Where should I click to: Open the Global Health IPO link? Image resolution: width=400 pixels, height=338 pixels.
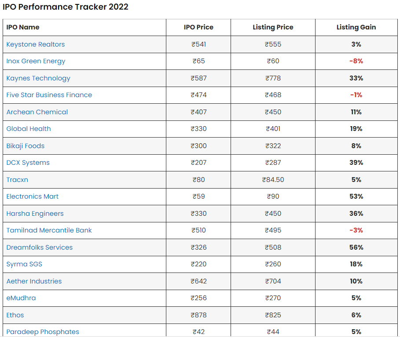[29, 129]
